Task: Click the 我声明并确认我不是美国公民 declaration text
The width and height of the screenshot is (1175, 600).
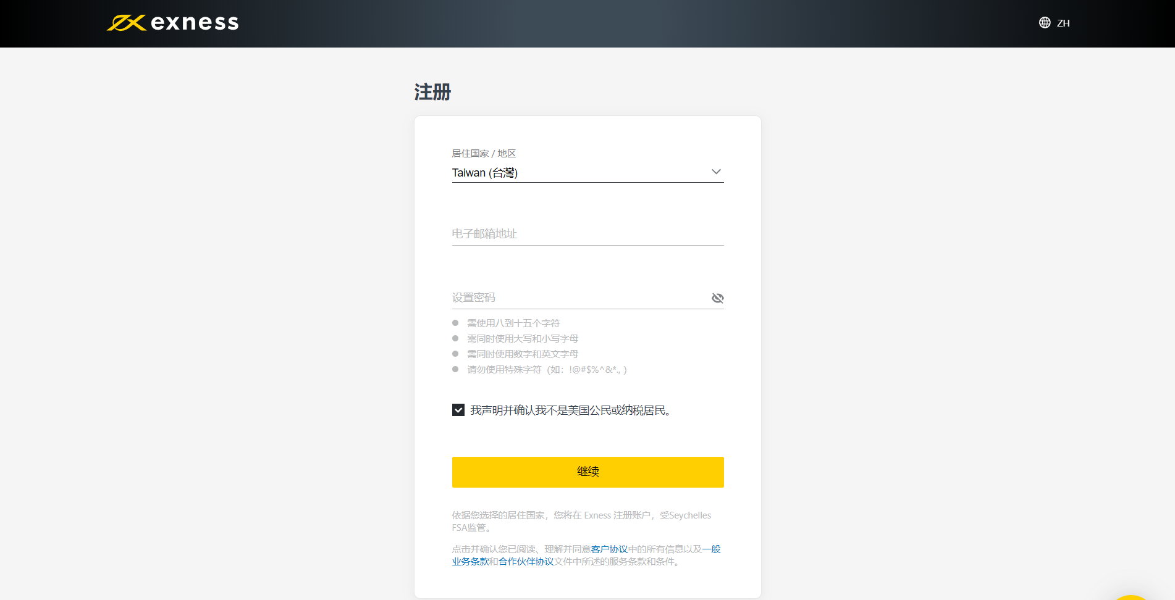Action: pyautogui.click(x=570, y=410)
